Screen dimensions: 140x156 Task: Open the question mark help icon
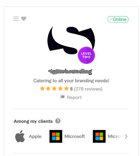point(58,121)
